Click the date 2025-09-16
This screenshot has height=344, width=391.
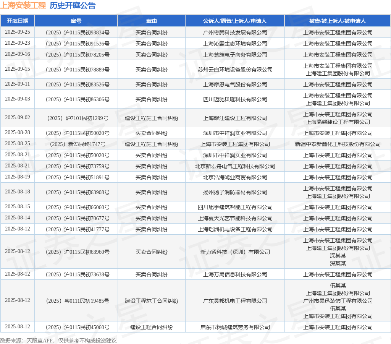(x=18, y=54)
